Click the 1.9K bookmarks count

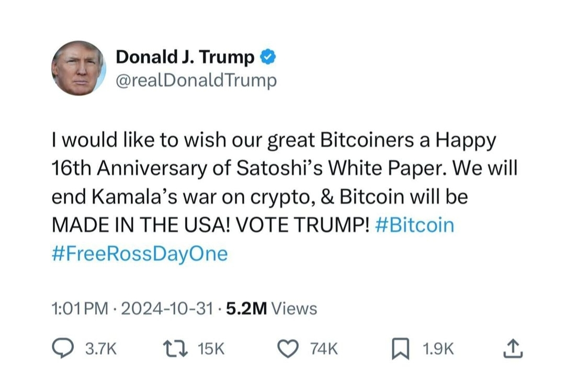(438, 349)
